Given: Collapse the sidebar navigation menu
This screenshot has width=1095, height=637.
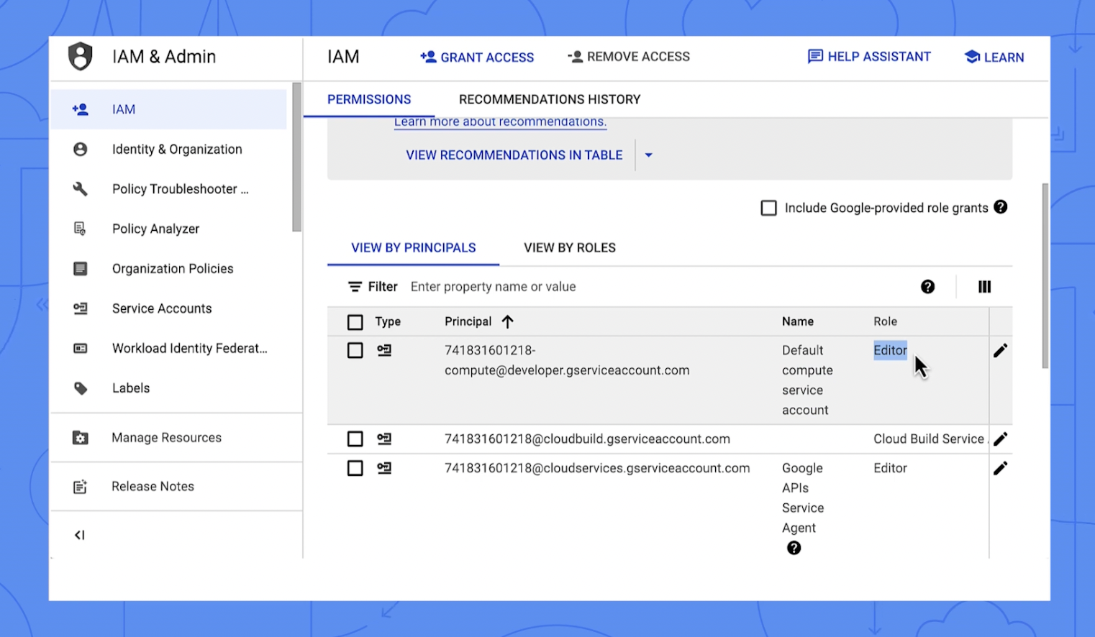Looking at the screenshot, I should pos(80,535).
